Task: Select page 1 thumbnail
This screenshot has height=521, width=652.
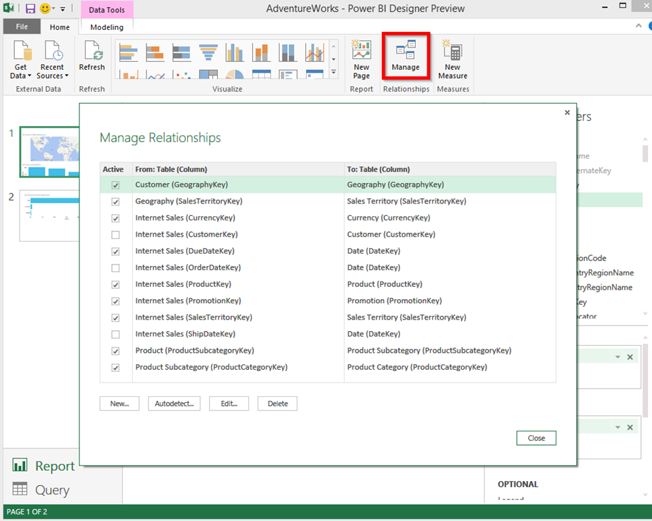Action: coord(50,152)
